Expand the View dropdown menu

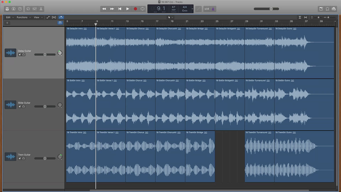38,17
